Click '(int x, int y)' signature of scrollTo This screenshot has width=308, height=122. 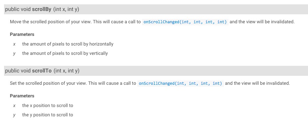click(x=67, y=71)
